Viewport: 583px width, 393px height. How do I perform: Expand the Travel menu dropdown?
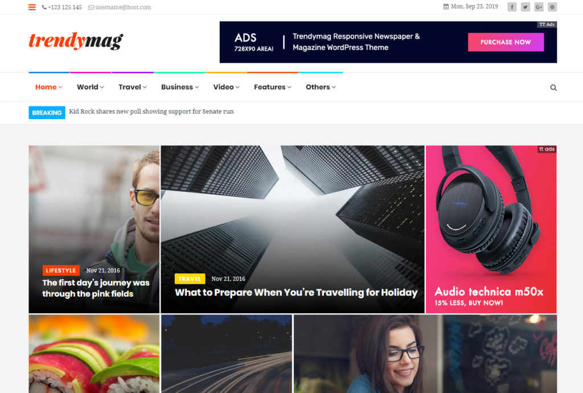click(x=132, y=87)
